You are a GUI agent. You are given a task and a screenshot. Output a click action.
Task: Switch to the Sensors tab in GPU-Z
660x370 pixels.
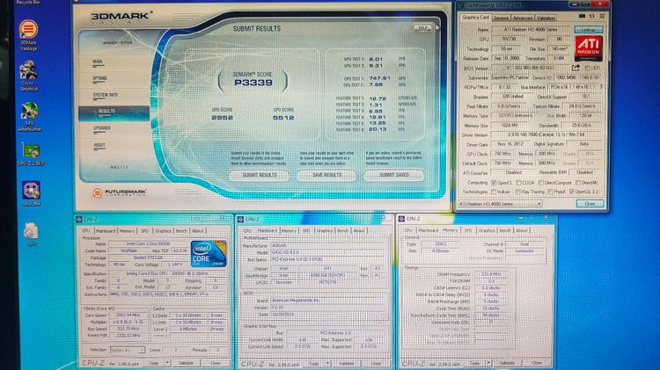point(501,18)
